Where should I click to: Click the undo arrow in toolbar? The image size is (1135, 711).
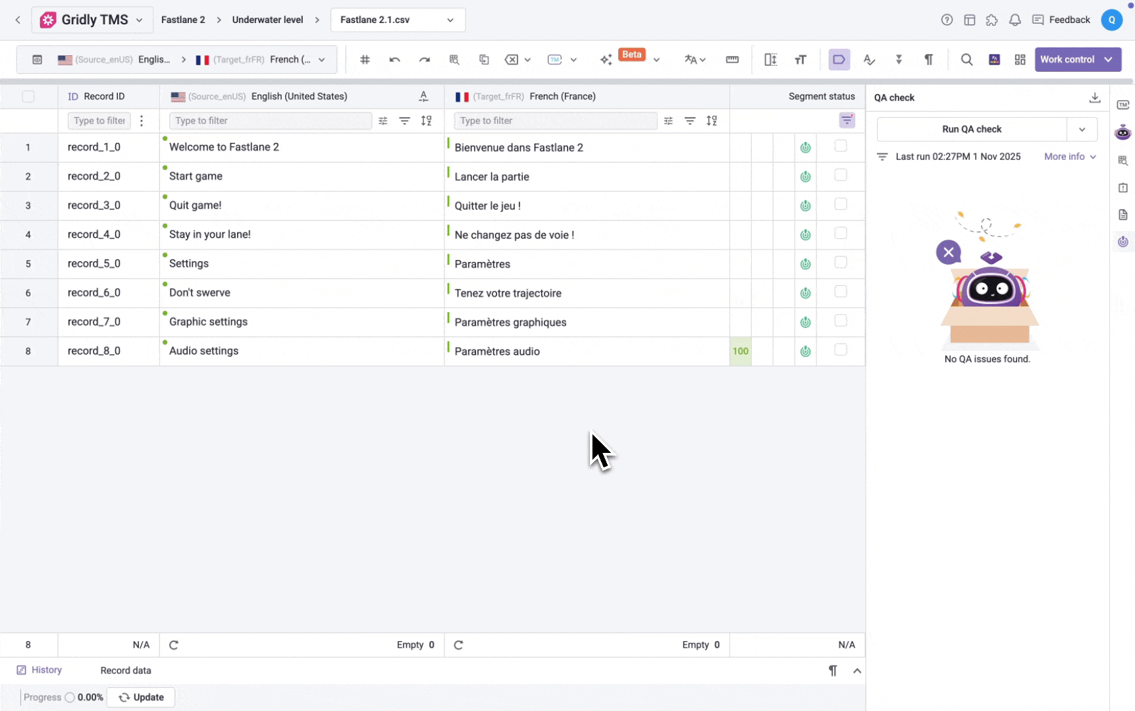[x=394, y=60]
